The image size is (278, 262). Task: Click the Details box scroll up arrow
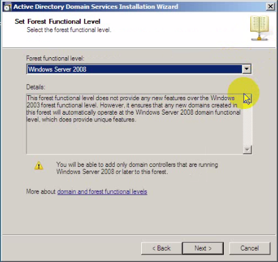click(247, 98)
